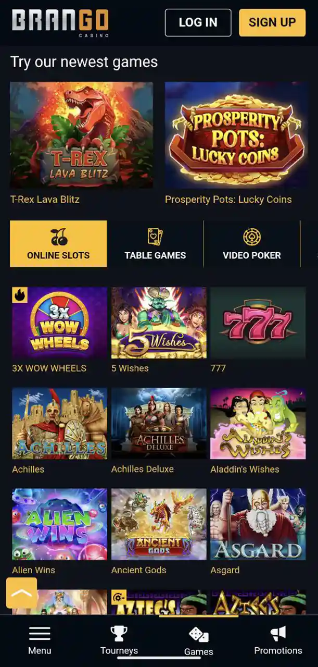Tap the Games dice icon
The image size is (318, 667).
coord(198,635)
